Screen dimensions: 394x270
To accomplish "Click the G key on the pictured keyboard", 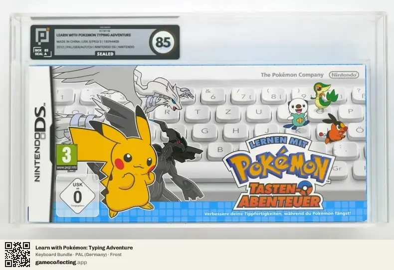I will click(x=204, y=132).
